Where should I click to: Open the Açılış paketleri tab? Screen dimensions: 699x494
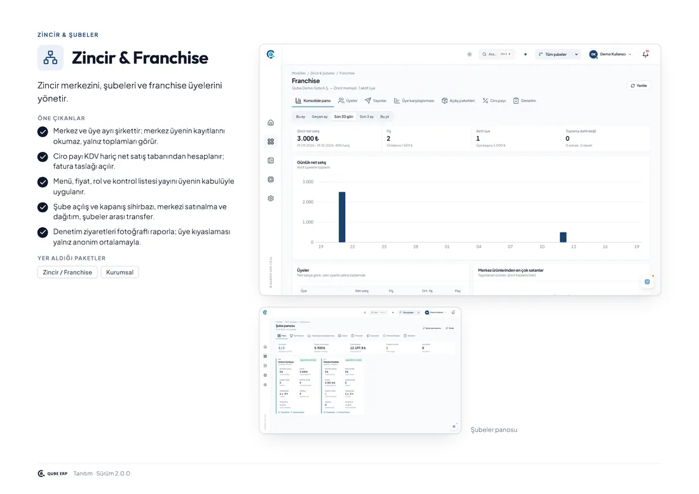click(458, 101)
